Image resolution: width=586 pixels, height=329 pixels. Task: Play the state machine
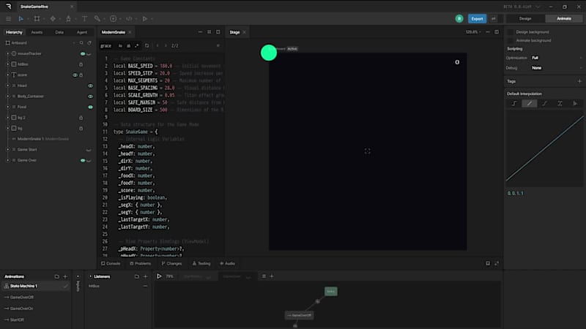(159, 276)
